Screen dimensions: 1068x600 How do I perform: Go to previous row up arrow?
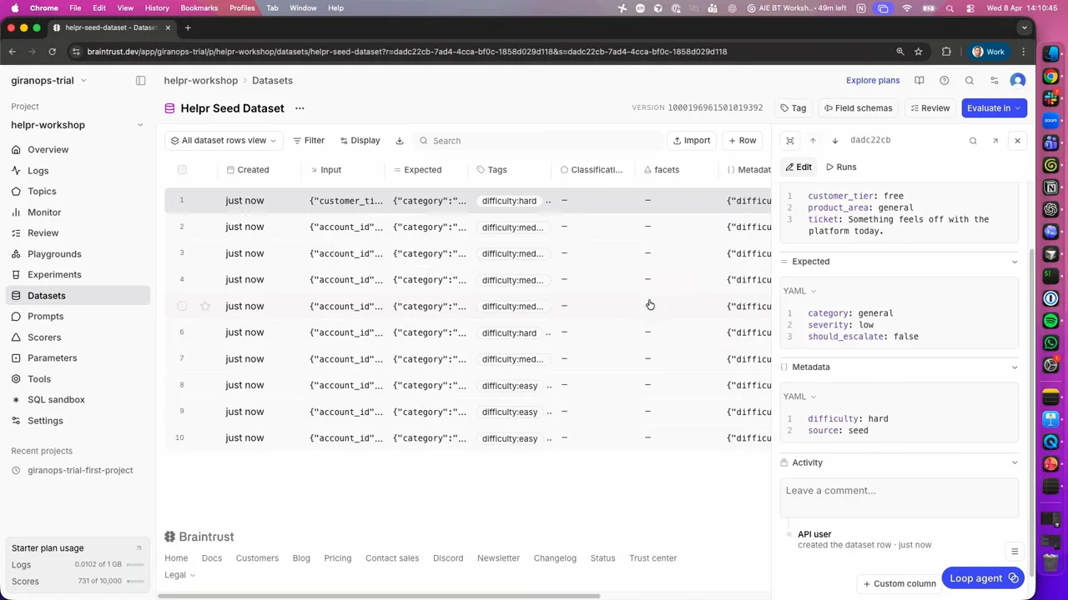(813, 141)
